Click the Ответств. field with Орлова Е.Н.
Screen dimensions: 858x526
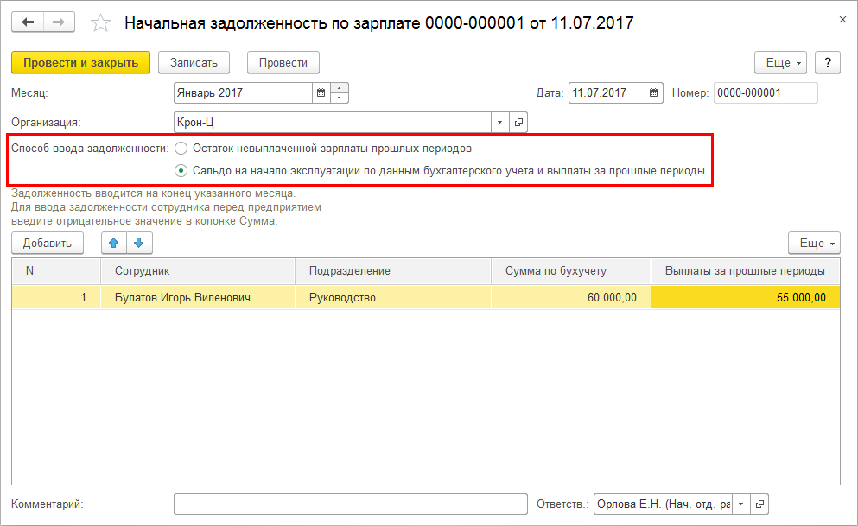point(663,504)
